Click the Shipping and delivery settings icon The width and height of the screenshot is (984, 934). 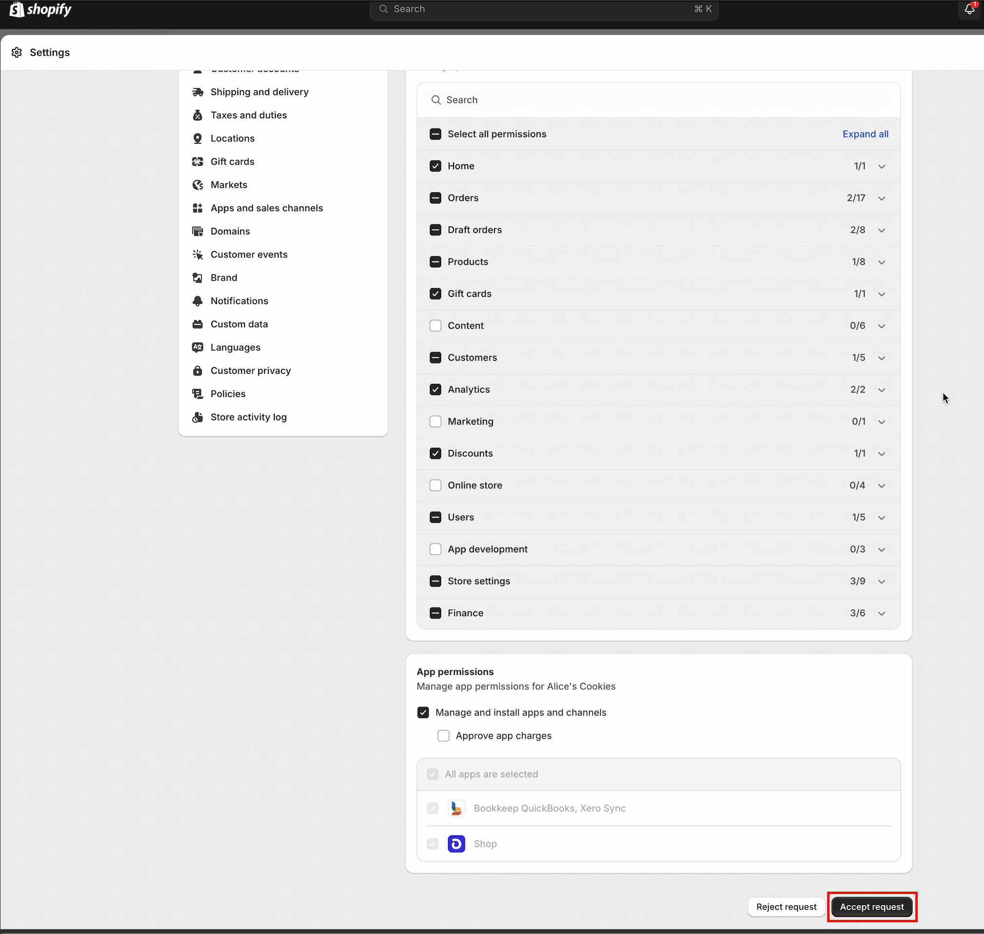point(197,91)
